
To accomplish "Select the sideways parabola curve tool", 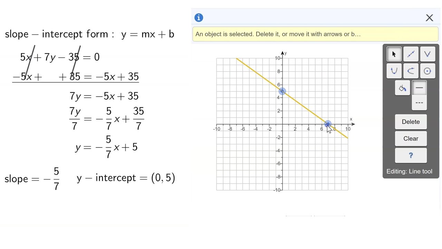I will tap(411, 71).
